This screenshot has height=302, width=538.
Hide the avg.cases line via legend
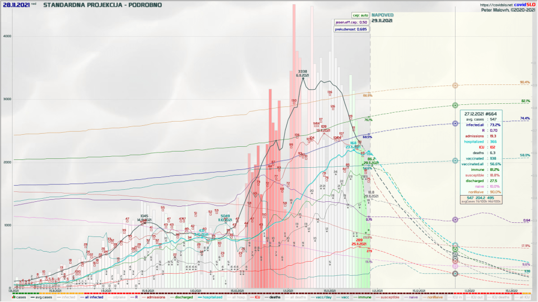[x=42, y=297]
